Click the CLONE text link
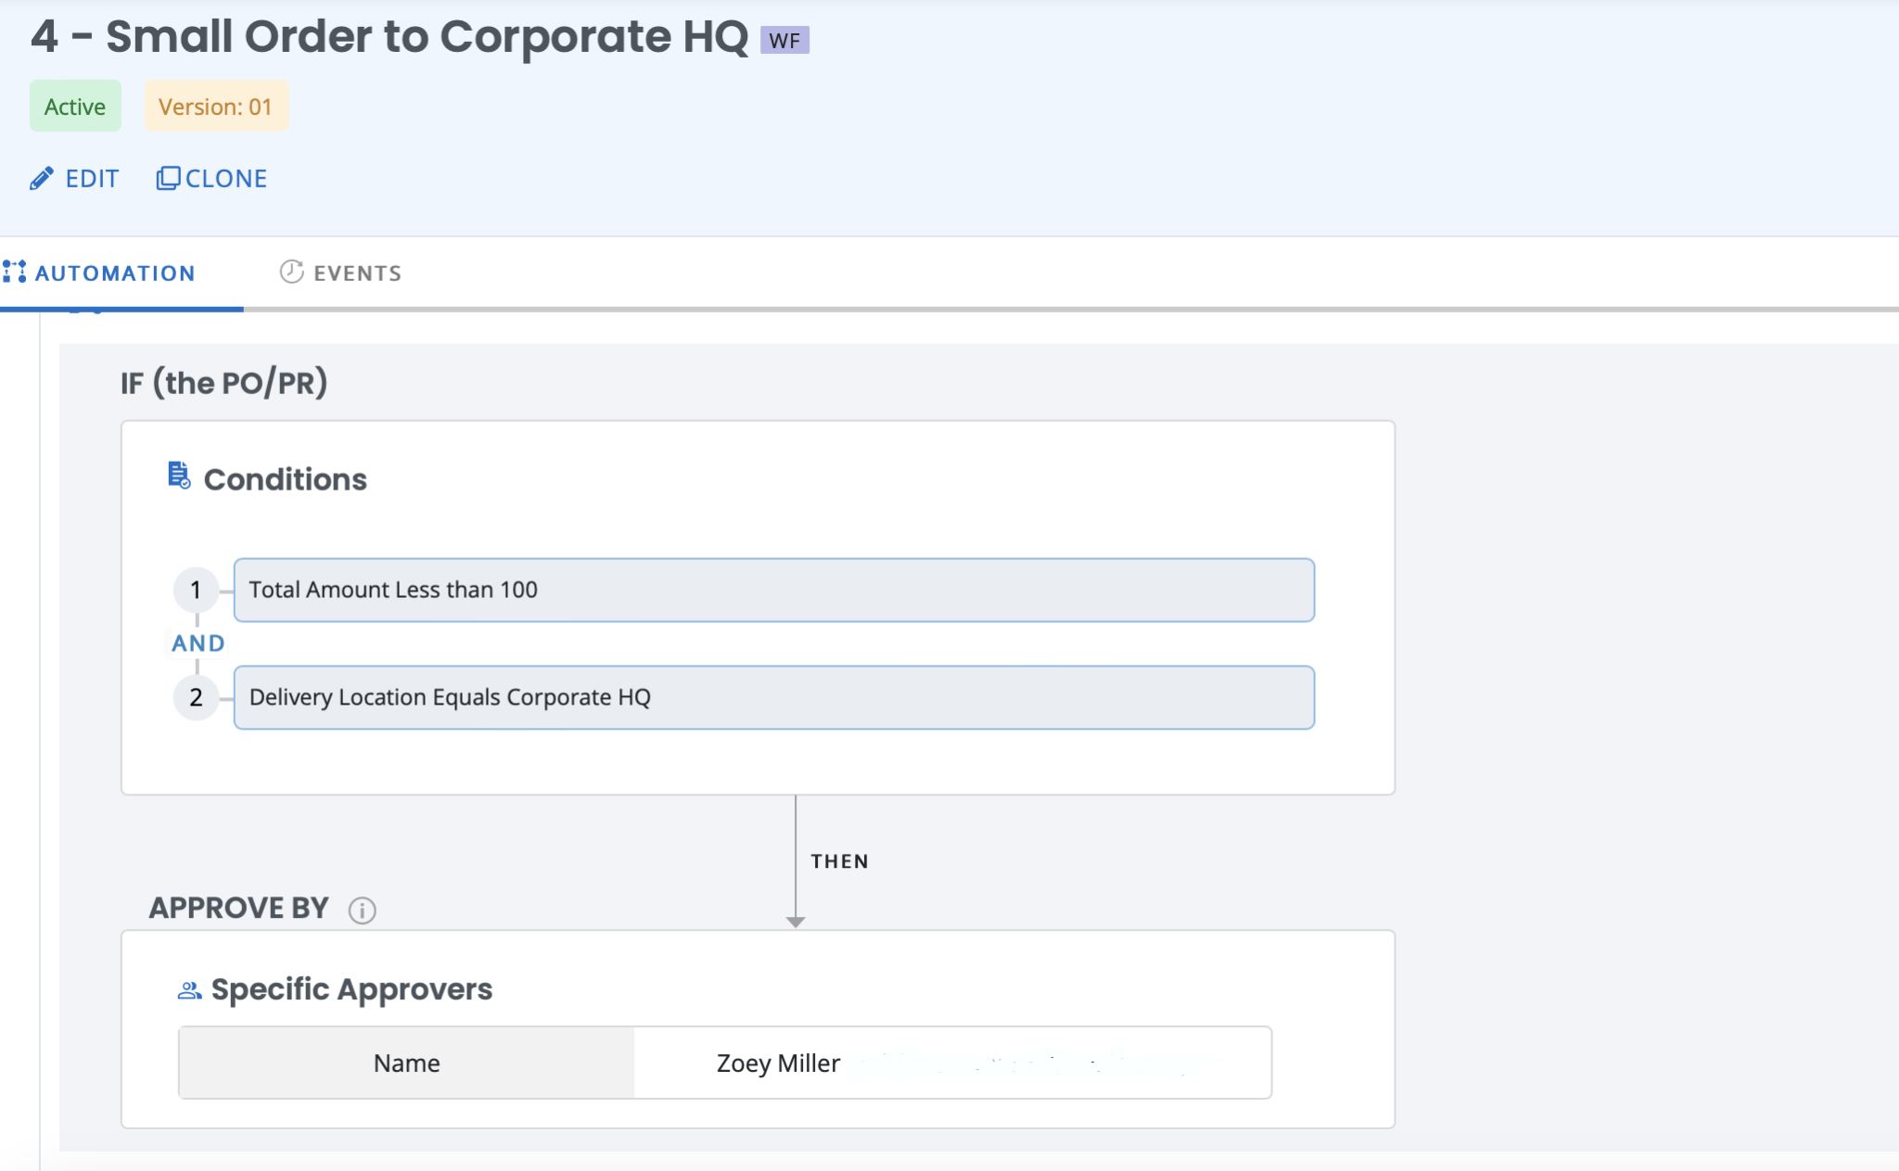 click(226, 178)
